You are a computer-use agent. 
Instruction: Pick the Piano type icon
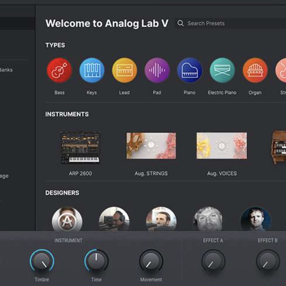click(190, 70)
